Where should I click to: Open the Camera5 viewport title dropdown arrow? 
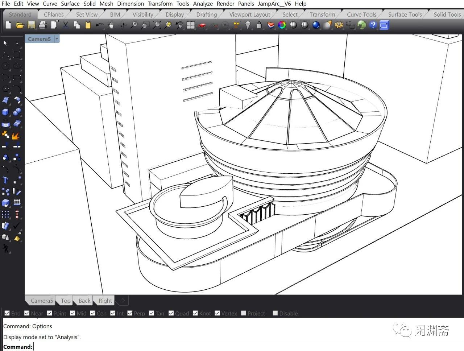point(57,39)
